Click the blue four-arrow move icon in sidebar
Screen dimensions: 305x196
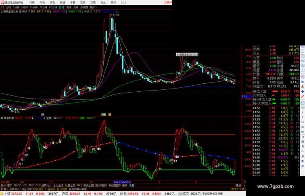[x=303, y=91]
